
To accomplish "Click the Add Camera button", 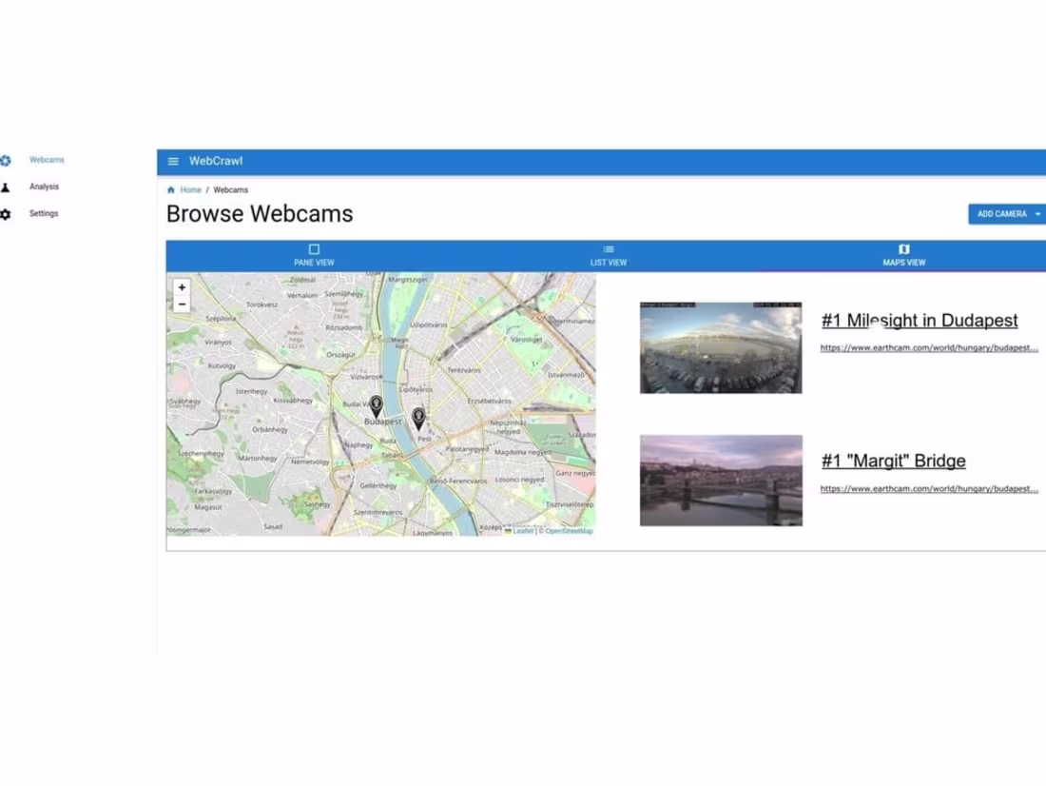I will (x=1000, y=214).
